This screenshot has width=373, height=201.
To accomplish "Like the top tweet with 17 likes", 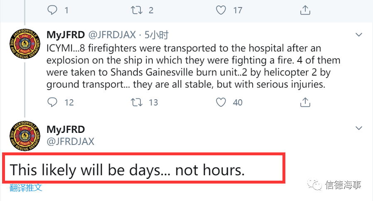I will coord(221,10).
